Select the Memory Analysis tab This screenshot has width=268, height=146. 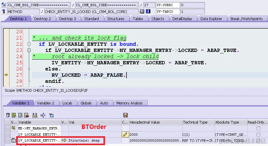(x=129, y=103)
